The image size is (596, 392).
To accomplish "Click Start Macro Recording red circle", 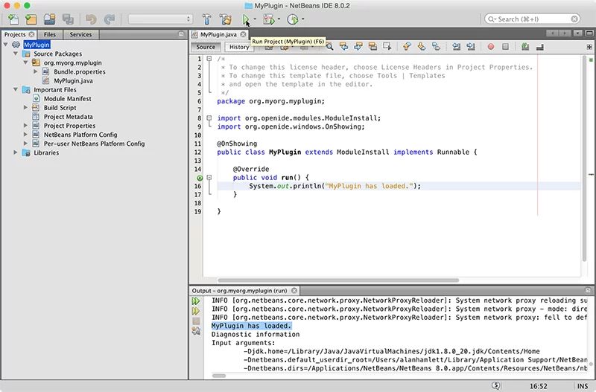I will pos(491,47).
